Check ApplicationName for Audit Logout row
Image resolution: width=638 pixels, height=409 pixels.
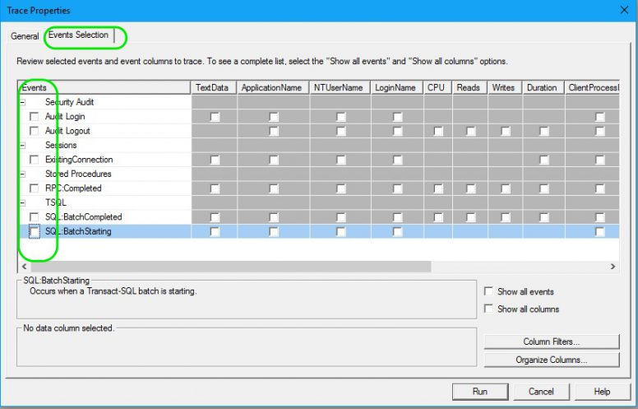tap(274, 131)
